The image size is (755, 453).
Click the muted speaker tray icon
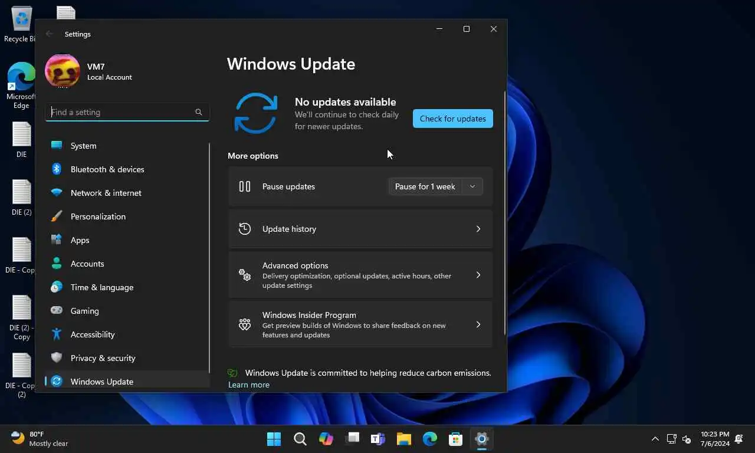tap(687, 439)
